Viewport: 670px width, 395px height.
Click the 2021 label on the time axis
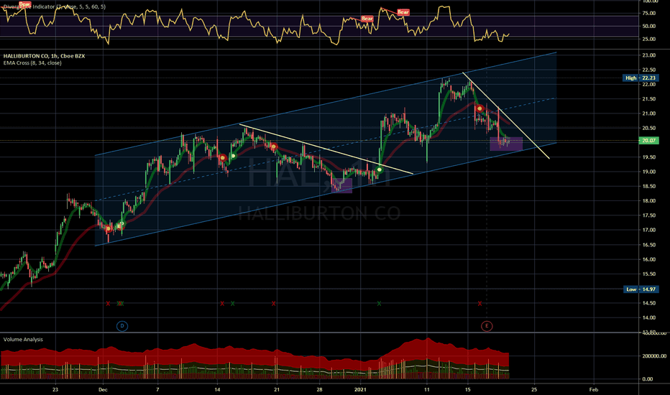361,389
